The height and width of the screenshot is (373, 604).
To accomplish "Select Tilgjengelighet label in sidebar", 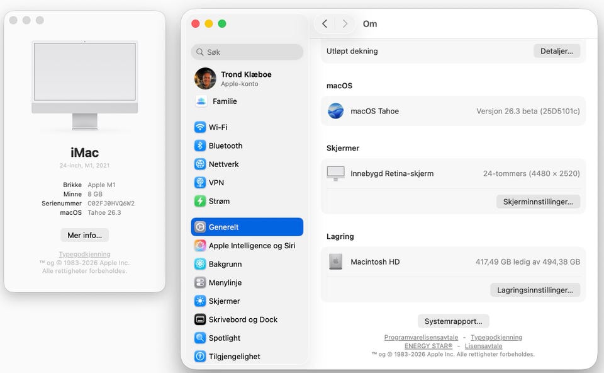I will [x=234, y=357].
